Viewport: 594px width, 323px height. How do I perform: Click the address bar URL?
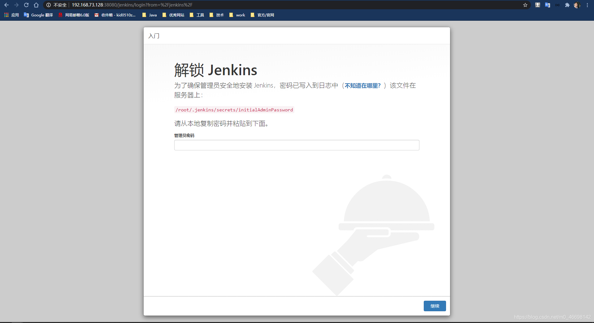[x=132, y=5]
